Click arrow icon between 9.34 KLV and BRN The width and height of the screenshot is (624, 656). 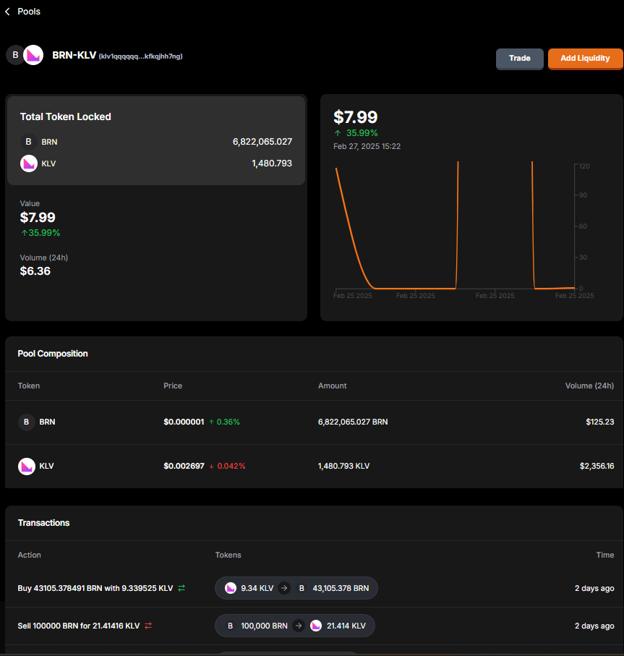pyautogui.click(x=284, y=588)
